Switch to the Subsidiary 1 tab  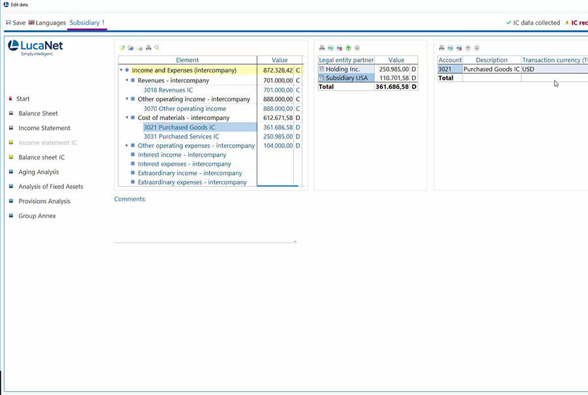tap(87, 22)
